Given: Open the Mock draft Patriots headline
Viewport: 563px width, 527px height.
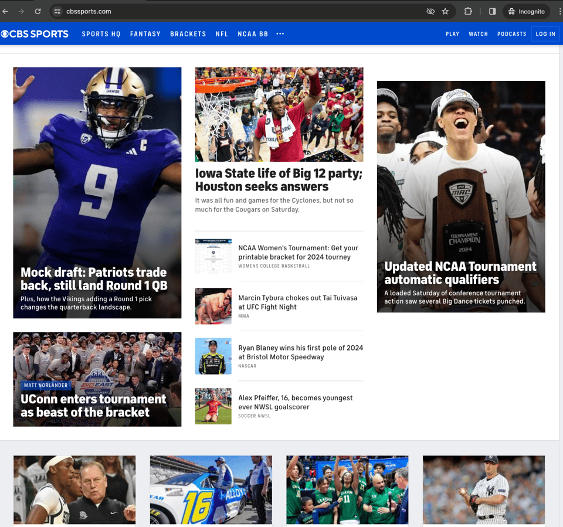Looking at the screenshot, I should click(93, 279).
